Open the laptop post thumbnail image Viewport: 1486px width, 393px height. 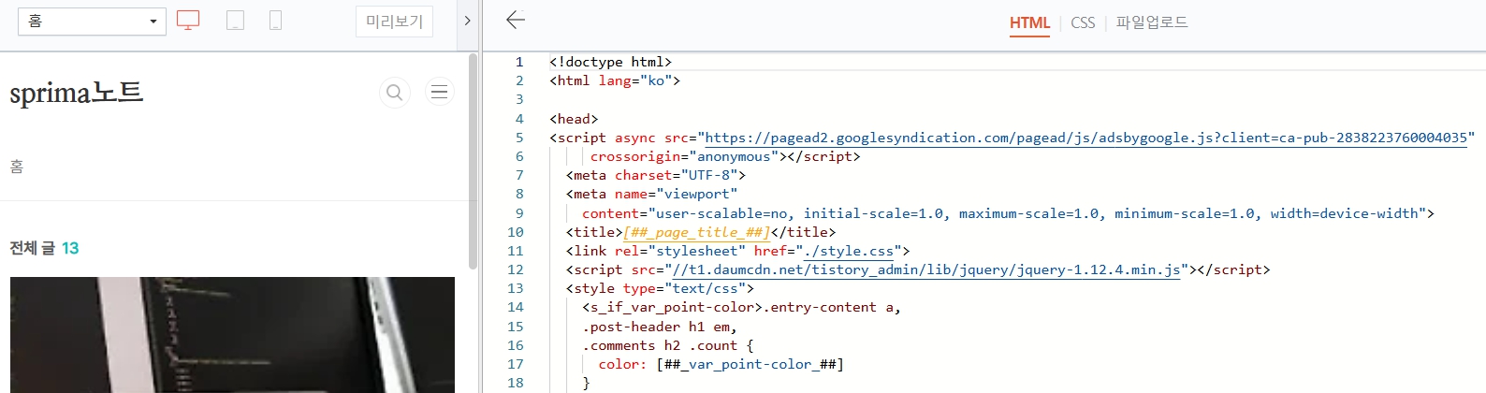pos(232,335)
